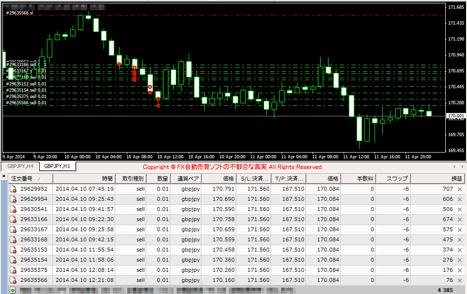
Task: Close the position with profit 475
Action: (x=460, y=239)
